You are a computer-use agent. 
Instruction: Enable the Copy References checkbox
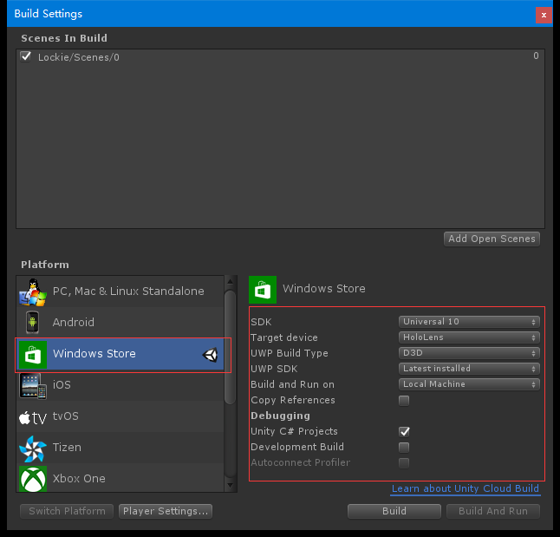pos(404,400)
